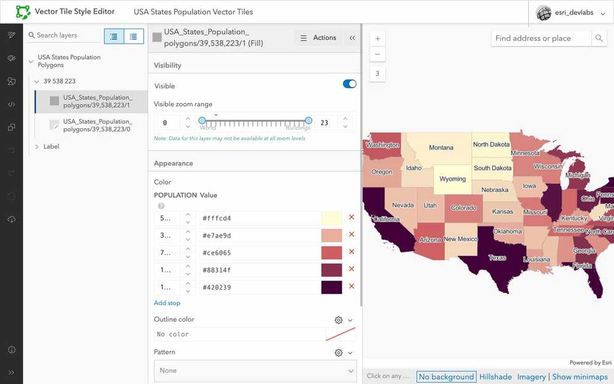Image resolution: width=614 pixels, height=384 pixels.
Task: Open the esri_devlabs account menu
Action: [571, 12]
